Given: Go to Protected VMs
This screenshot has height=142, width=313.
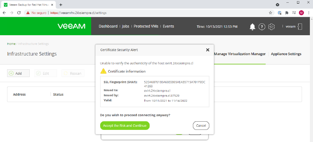Looking at the screenshot, I should point(146,26).
